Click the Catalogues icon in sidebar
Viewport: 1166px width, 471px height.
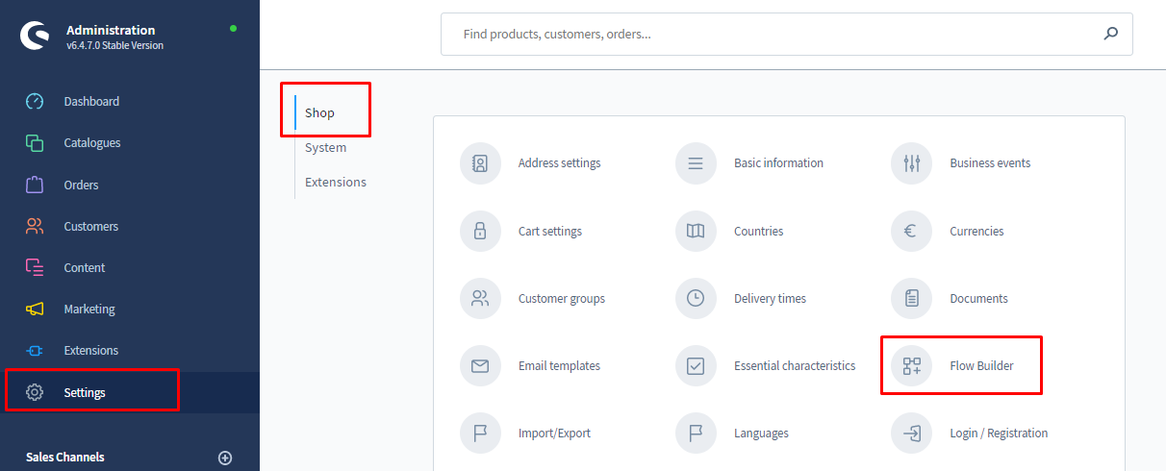[x=35, y=142]
